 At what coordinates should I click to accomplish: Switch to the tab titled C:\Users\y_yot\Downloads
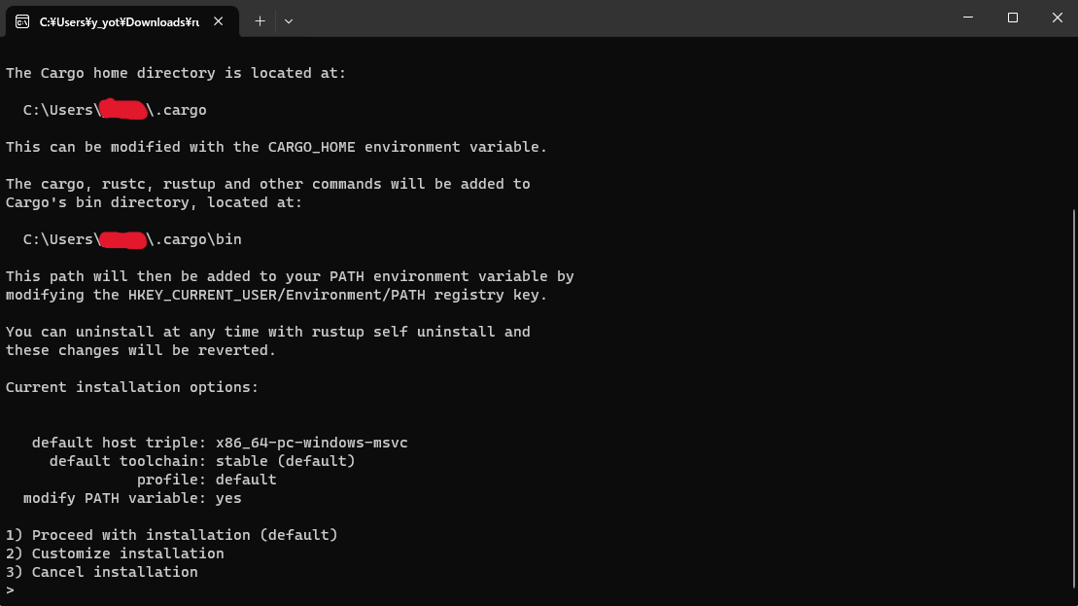click(117, 20)
